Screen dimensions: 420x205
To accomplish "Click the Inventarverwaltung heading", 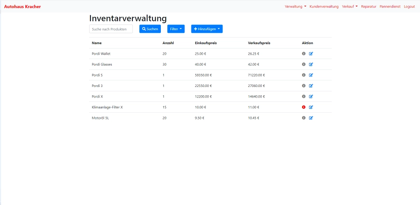I will 128,18.
